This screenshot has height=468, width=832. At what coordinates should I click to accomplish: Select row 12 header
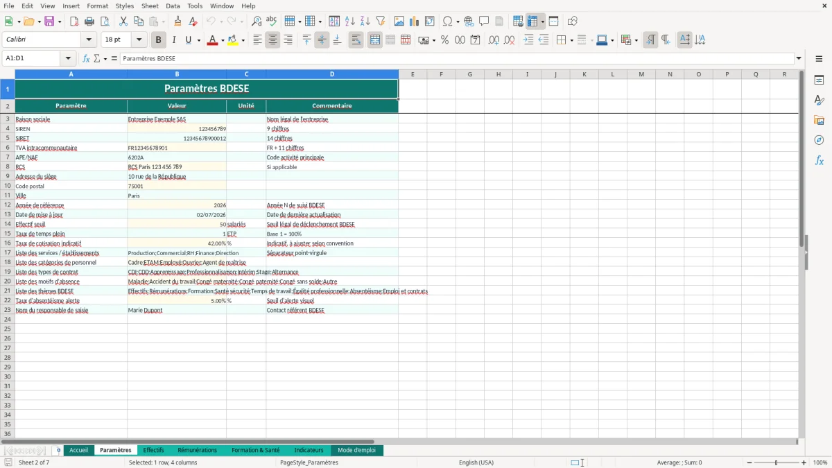[x=8, y=205]
